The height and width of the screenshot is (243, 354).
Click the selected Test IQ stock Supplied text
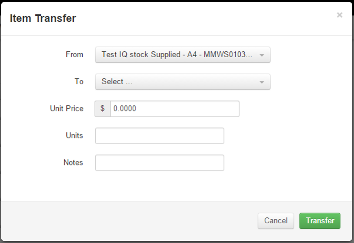pyautogui.click(x=177, y=55)
